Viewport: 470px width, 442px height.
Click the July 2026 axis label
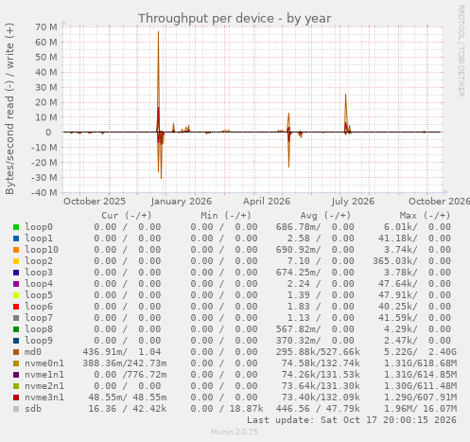(x=353, y=202)
